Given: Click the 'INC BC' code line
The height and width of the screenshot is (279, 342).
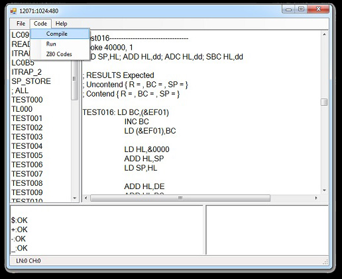Looking at the screenshot, I should pyautogui.click(x=137, y=122).
